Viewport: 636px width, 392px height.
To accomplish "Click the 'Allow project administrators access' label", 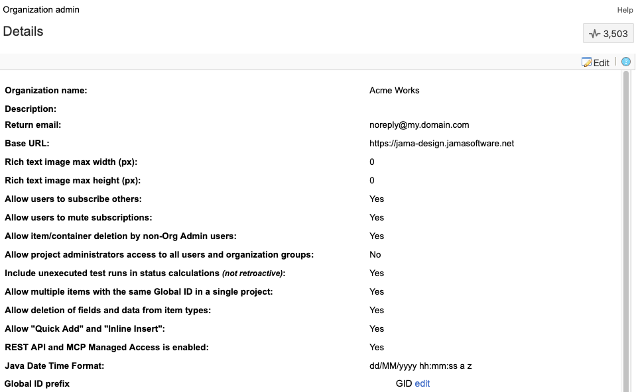I will [x=159, y=255].
